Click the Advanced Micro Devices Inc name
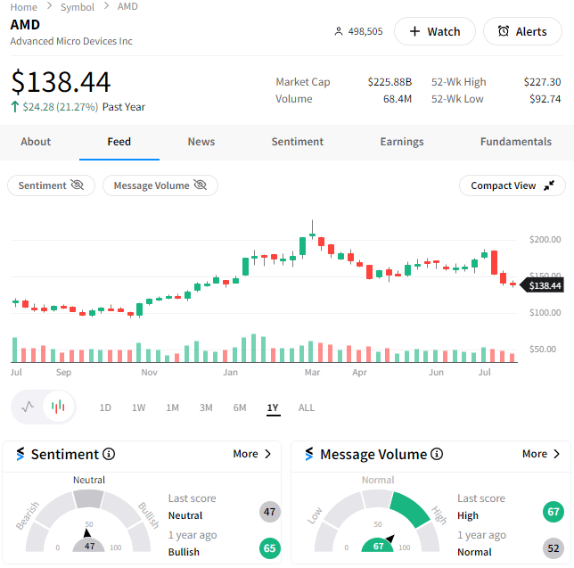The height and width of the screenshot is (568, 574). (71, 41)
